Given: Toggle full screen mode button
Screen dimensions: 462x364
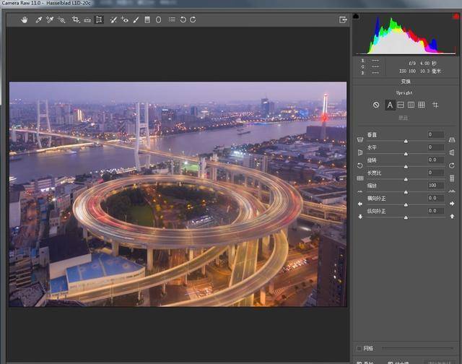Looking at the screenshot, I should pos(343,19).
